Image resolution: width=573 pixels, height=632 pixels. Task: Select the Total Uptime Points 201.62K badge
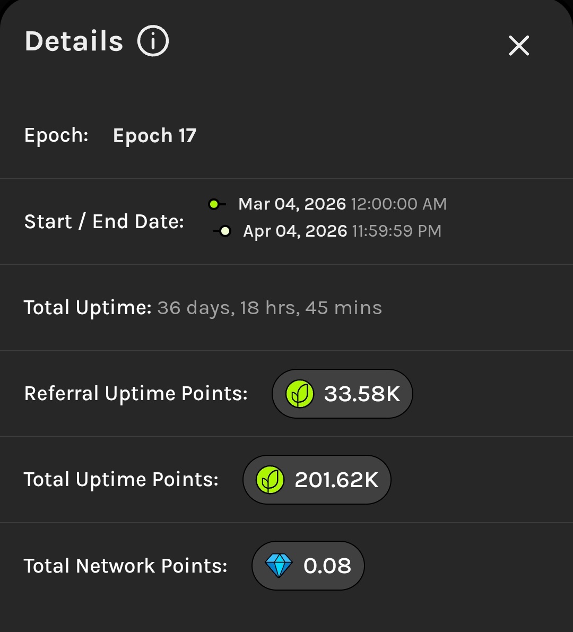click(317, 480)
